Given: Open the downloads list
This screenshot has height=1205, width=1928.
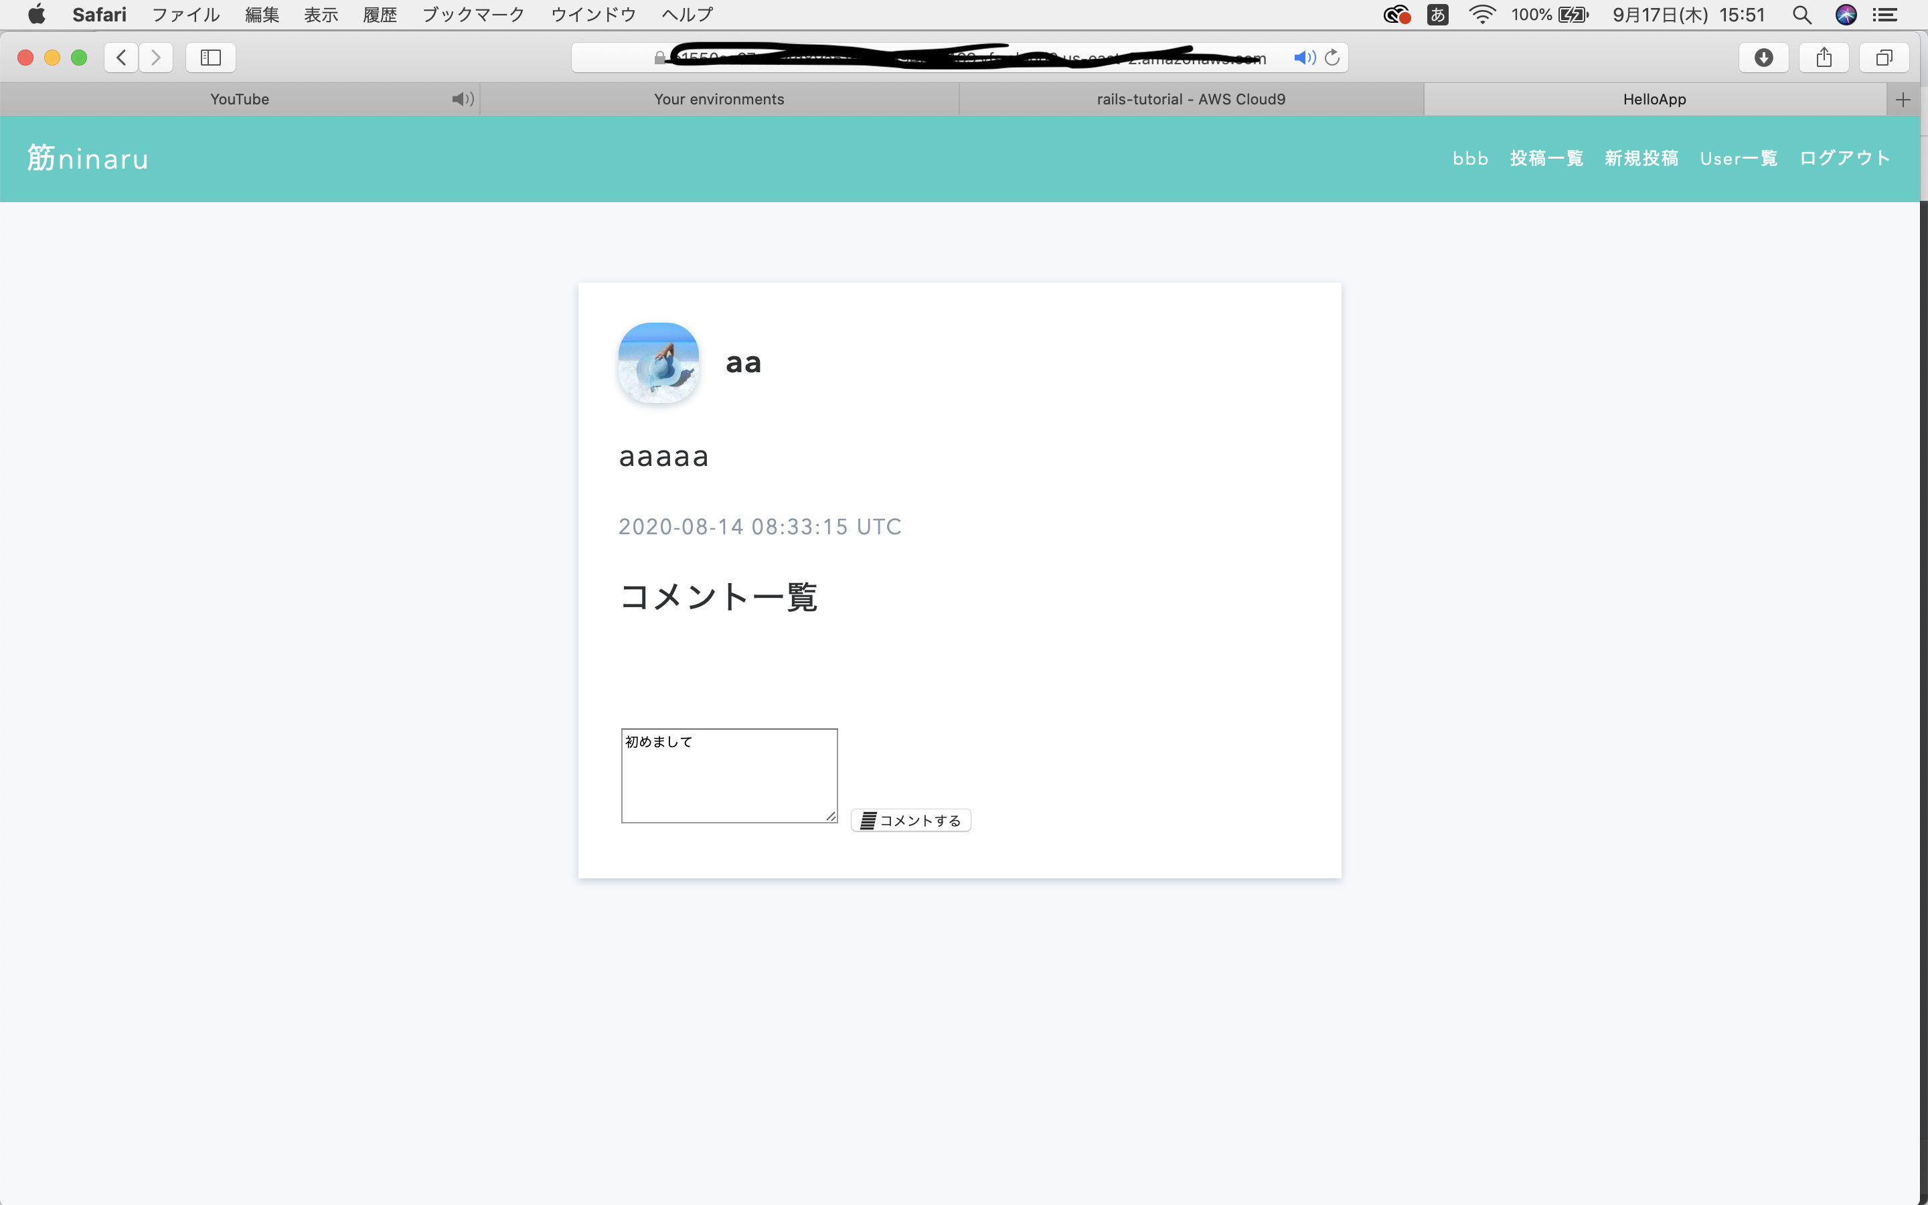Looking at the screenshot, I should 1763,57.
